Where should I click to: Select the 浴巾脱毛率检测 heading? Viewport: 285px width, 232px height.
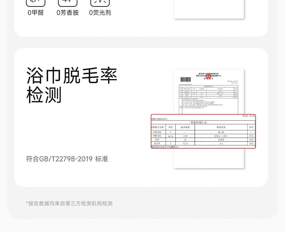72,85
